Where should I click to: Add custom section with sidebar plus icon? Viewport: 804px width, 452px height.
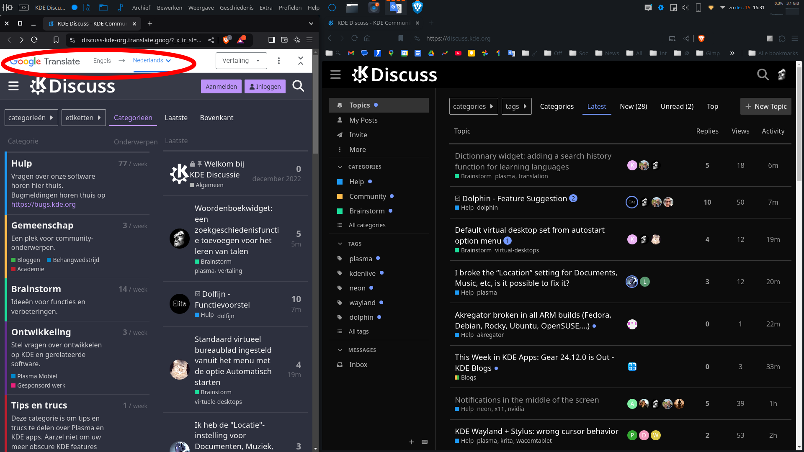tap(412, 442)
